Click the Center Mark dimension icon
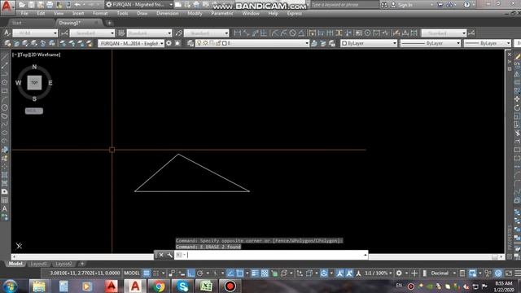Screen dimensions: 521x293 coord(367,33)
